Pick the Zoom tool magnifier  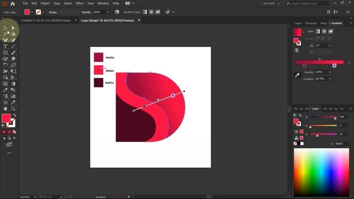(13, 108)
